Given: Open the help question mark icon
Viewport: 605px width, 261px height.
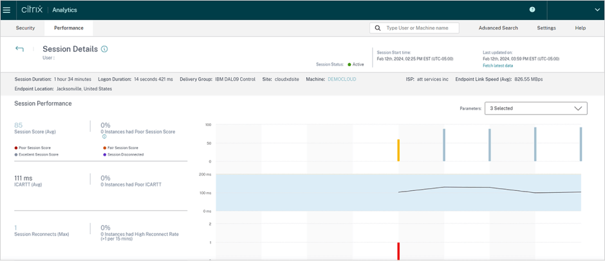Looking at the screenshot, I should tap(532, 10).
